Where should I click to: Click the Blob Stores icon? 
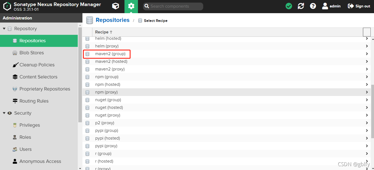click(x=15, y=53)
